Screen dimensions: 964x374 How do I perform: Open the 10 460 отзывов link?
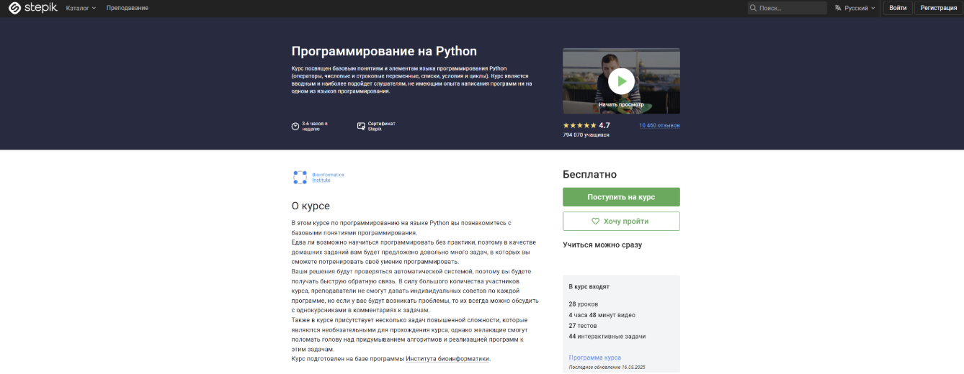(x=659, y=125)
